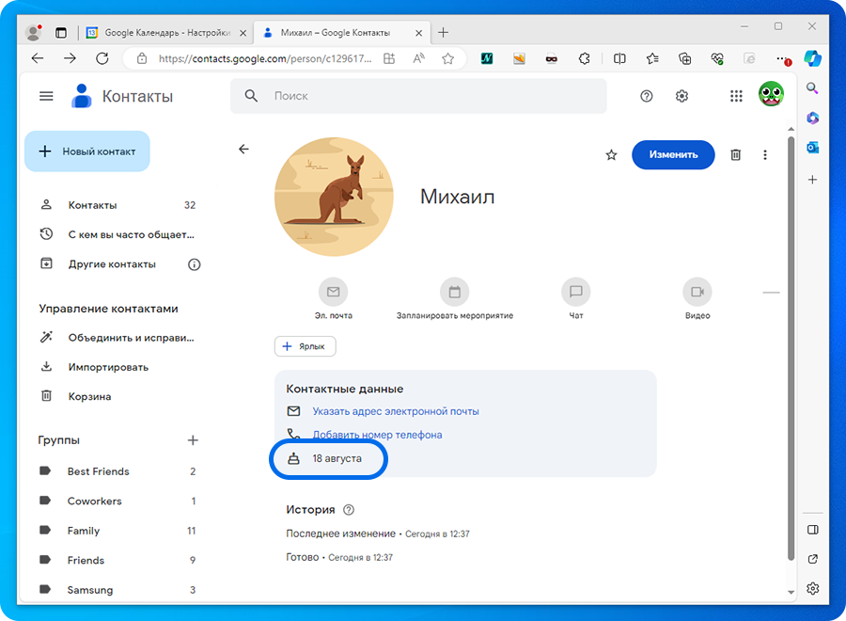Add a new group with plus icon
Image resolution: width=846 pixels, height=621 pixels.
(x=193, y=440)
